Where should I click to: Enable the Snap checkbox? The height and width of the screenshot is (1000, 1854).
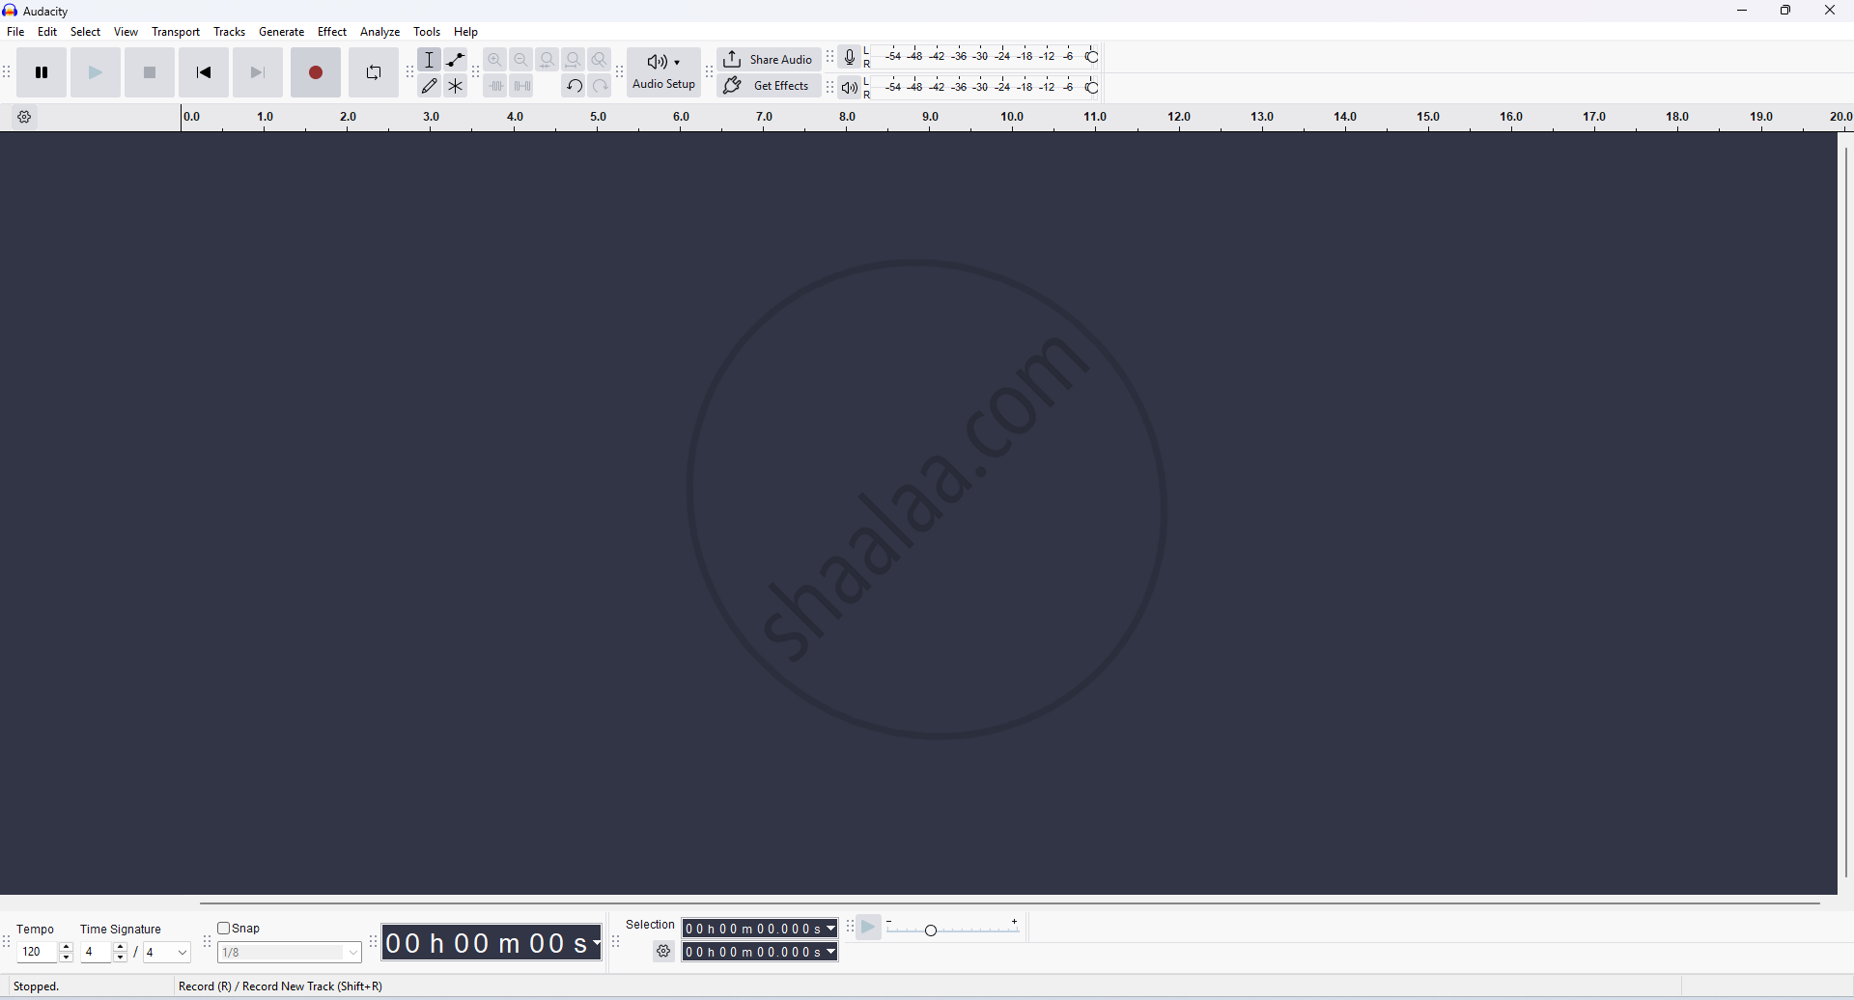coord(224,929)
